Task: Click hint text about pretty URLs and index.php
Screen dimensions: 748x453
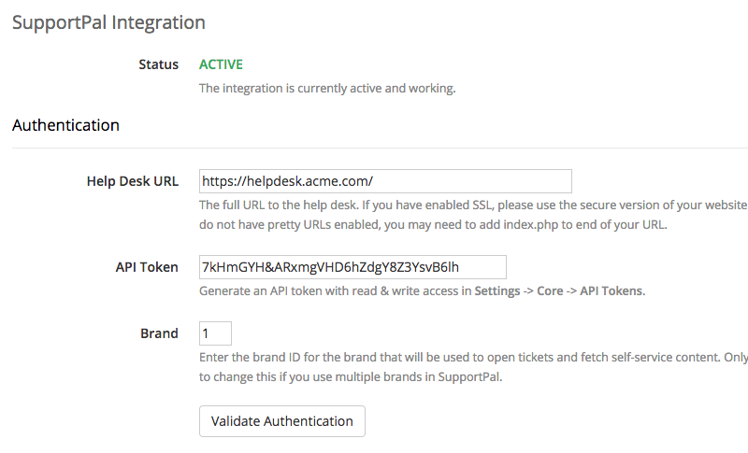Action: (433, 224)
